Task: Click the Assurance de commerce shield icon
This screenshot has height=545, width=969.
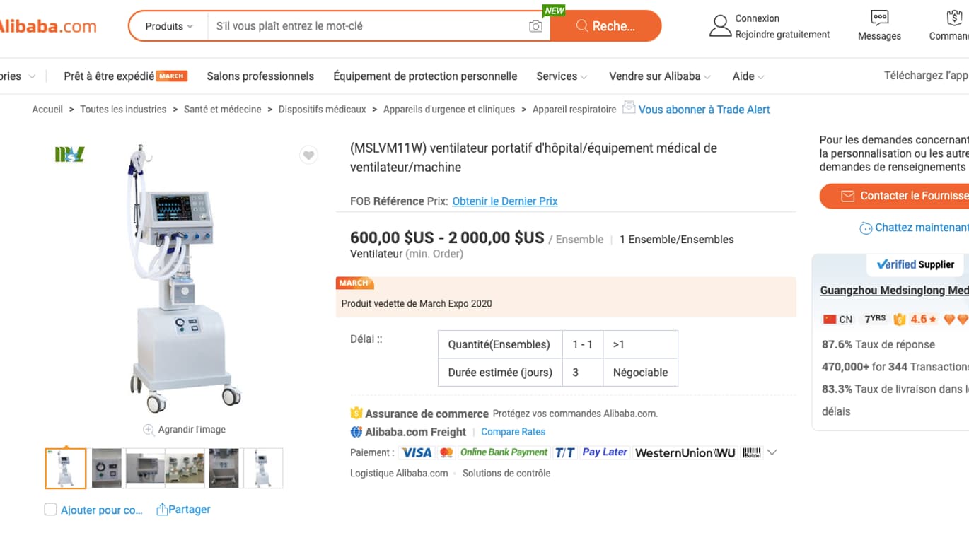Action: (357, 413)
